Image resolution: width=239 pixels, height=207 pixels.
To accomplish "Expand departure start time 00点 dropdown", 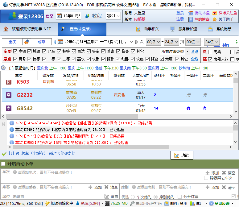I will click(x=159, y=42).
